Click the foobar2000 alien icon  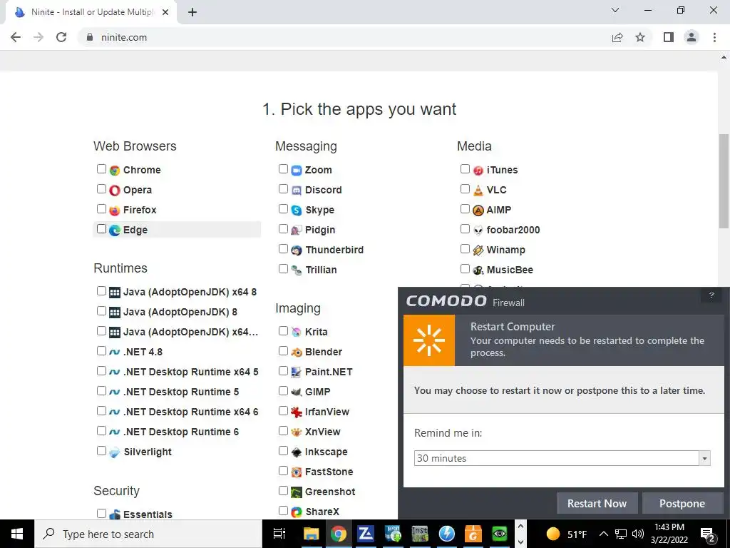pyautogui.click(x=478, y=230)
